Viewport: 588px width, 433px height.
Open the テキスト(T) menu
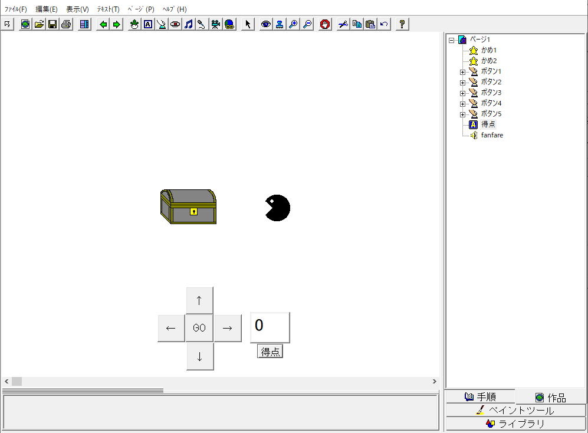click(108, 9)
